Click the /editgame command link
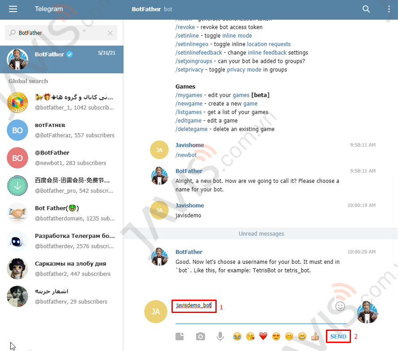398x351 pixels. pyautogui.click(x=188, y=121)
